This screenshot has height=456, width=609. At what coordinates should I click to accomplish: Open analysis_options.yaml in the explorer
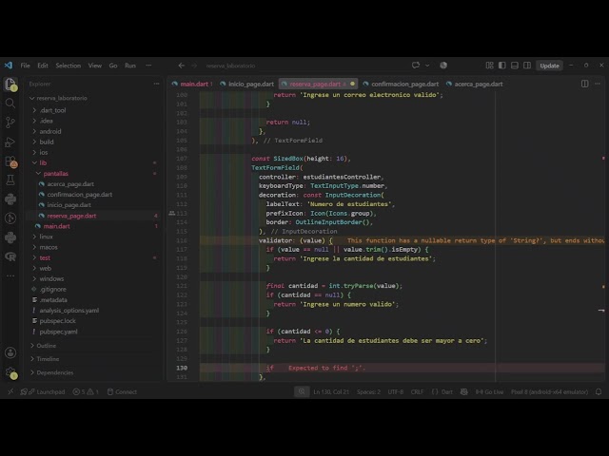69,311
